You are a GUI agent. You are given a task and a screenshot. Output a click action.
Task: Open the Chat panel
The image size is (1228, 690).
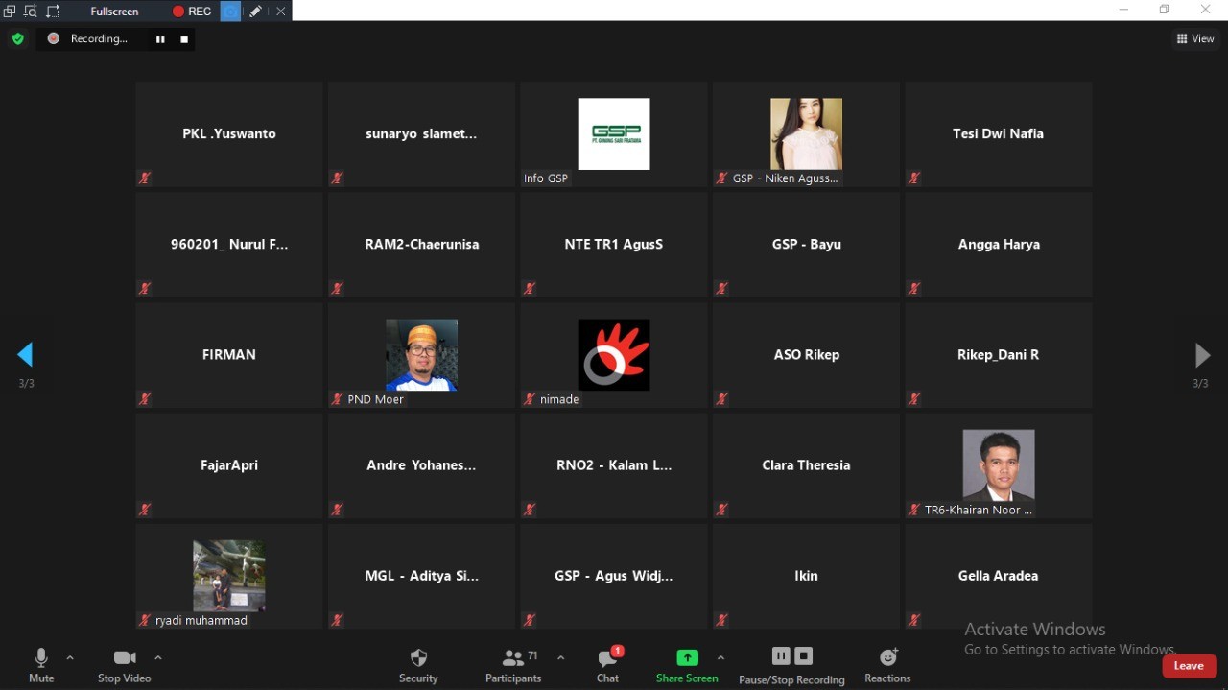pyautogui.click(x=607, y=664)
